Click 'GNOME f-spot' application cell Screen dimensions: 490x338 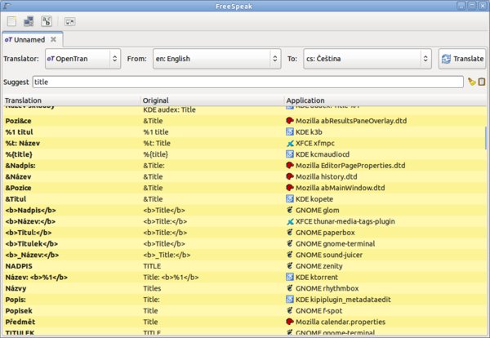(318, 310)
